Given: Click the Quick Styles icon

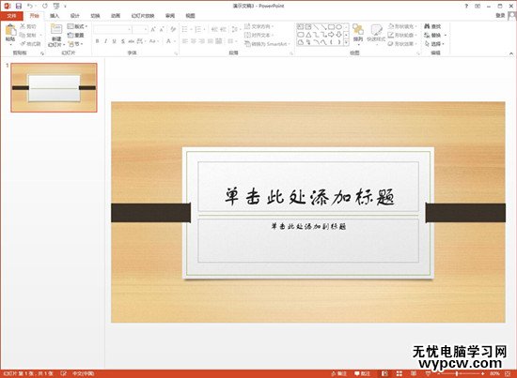Looking at the screenshot, I should tap(376, 30).
